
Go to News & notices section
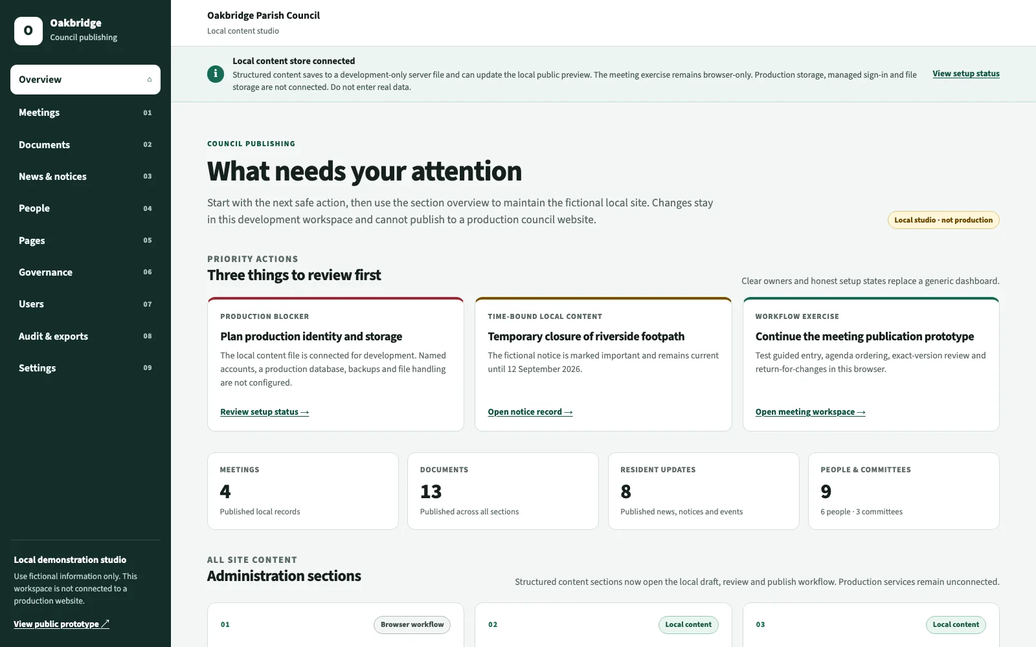click(85, 176)
